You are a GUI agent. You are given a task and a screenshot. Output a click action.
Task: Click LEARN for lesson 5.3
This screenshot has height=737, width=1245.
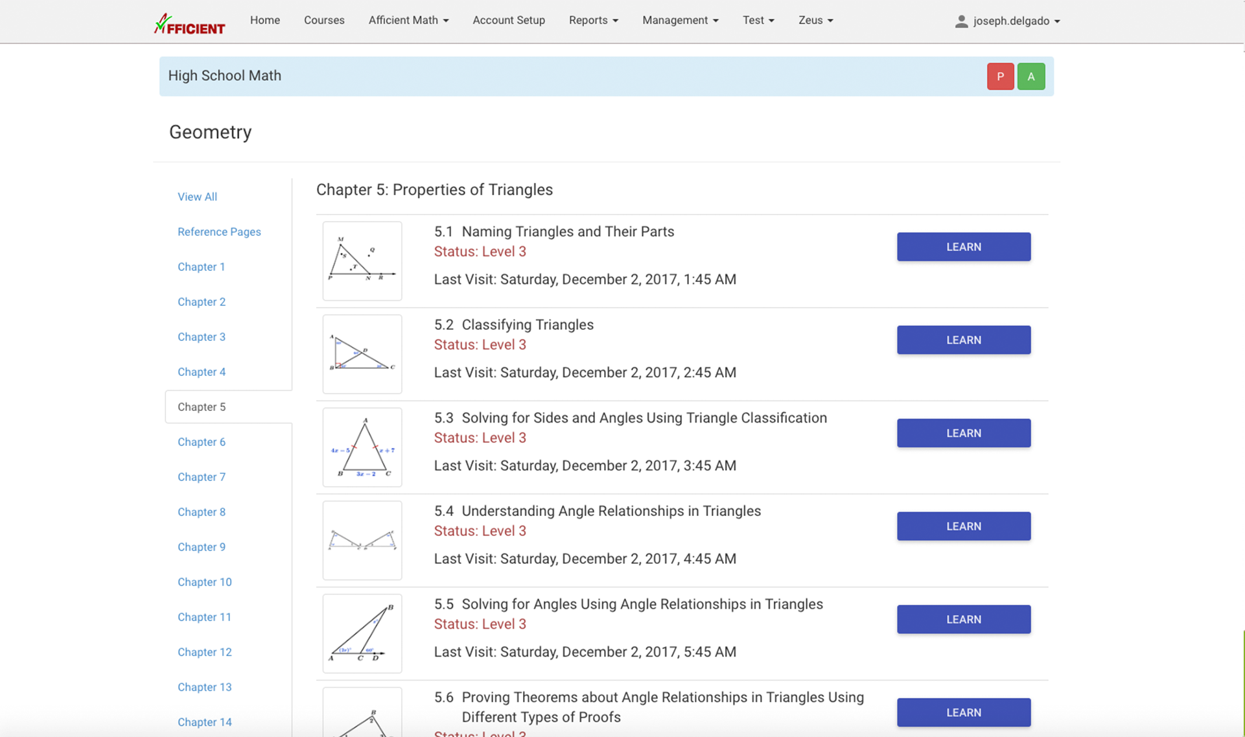[964, 433]
